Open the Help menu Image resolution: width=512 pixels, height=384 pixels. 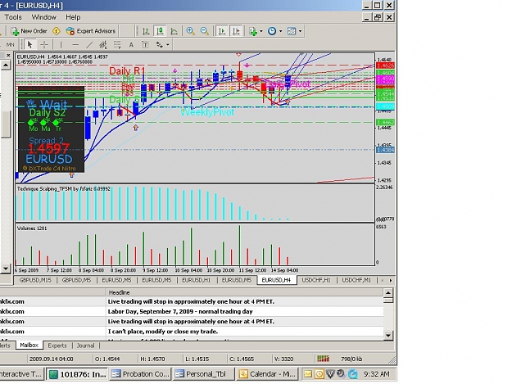click(x=73, y=17)
